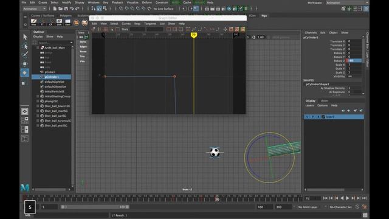The width and height of the screenshot is (389, 219).
Task: Select pCube1 in the Outliner
Action: point(50,72)
